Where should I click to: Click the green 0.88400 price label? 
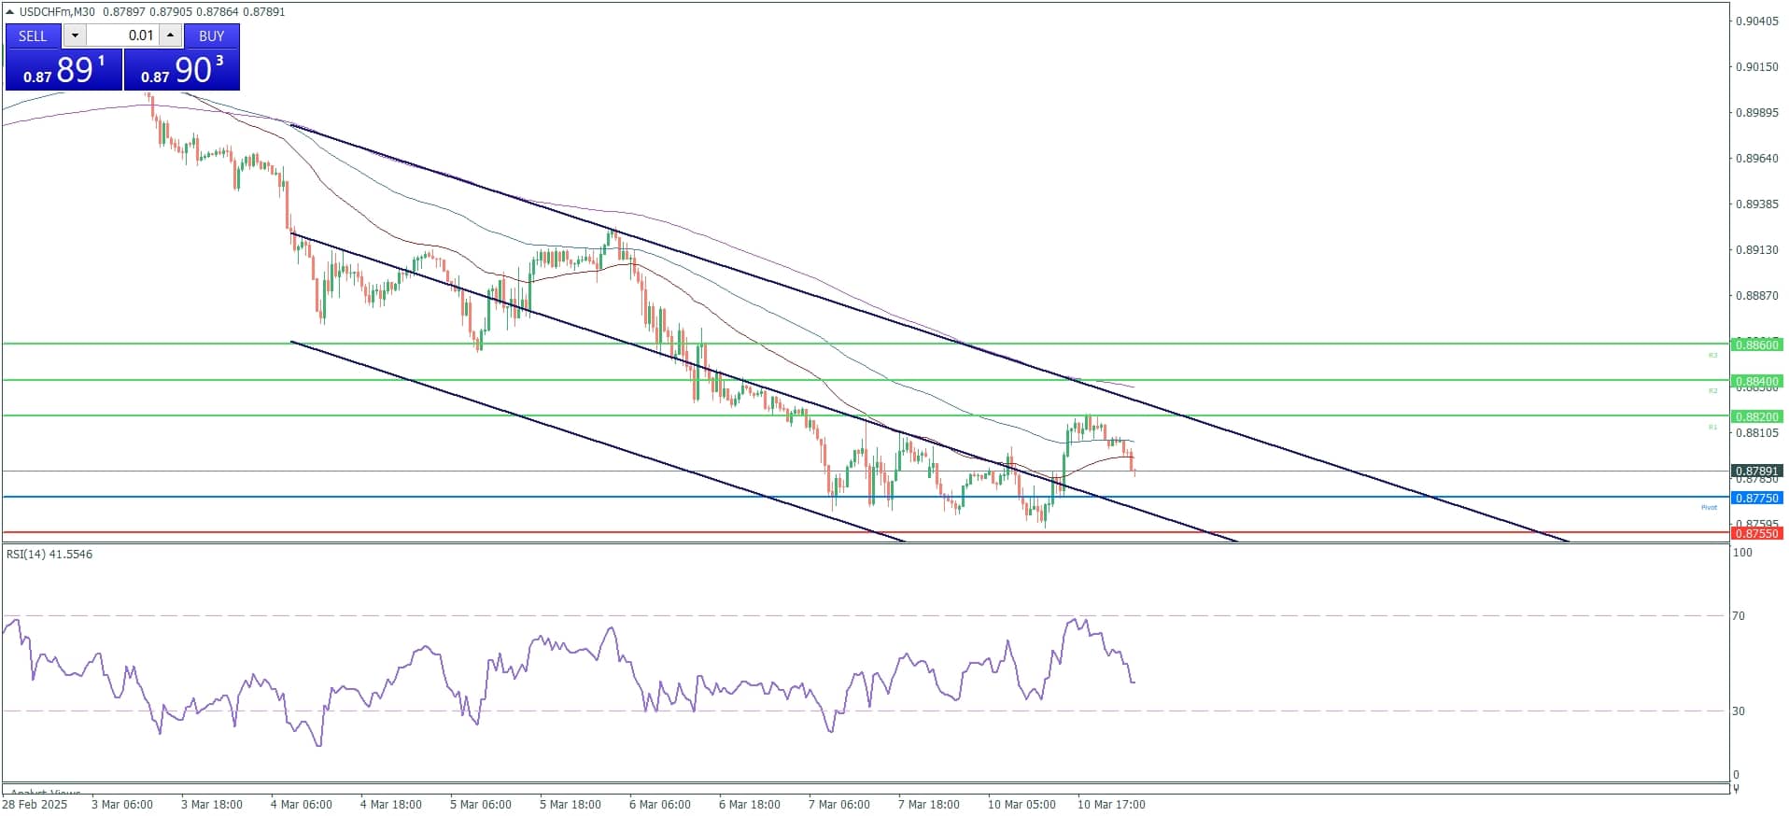(x=1756, y=381)
